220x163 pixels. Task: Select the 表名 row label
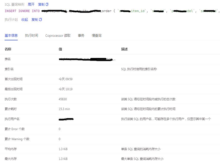(8, 59)
